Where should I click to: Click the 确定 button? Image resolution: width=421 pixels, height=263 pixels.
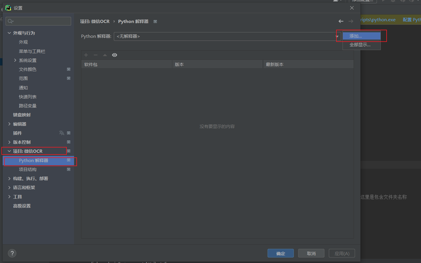point(280,253)
